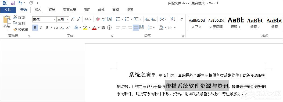This screenshot has width=283, height=102.
Task: Toggle Italic formatting
Action: tap(41, 28)
